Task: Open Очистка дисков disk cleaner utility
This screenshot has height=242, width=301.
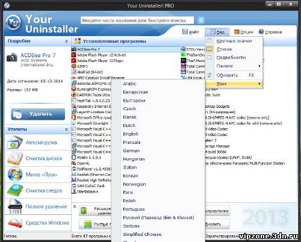Action: point(38,158)
